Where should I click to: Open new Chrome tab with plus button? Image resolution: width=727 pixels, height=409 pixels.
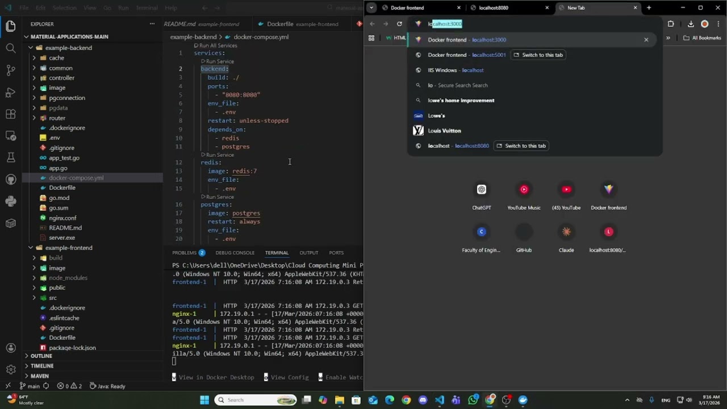pyautogui.click(x=649, y=8)
